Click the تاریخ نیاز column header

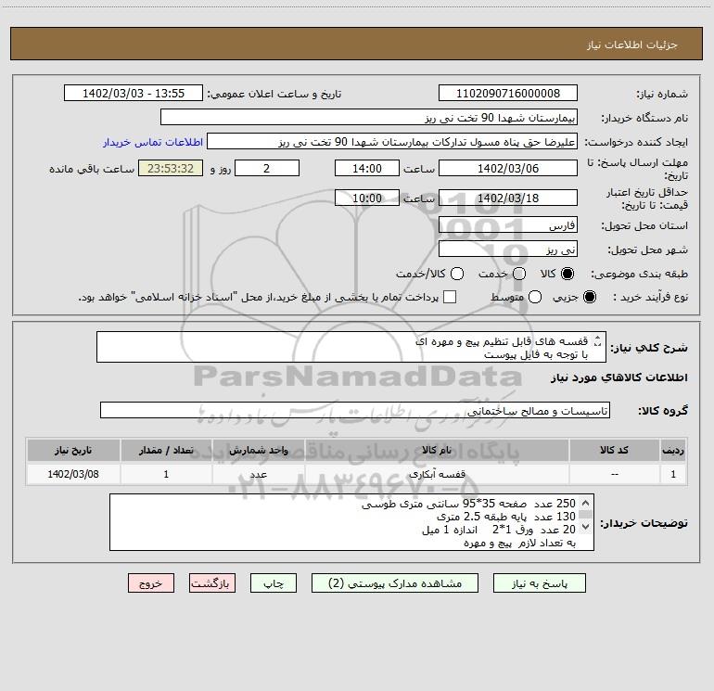click(73, 450)
